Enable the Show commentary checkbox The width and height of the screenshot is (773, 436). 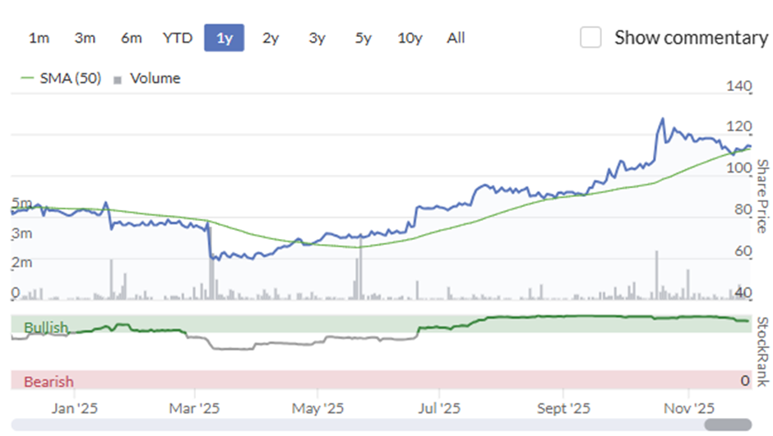tap(590, 38)
